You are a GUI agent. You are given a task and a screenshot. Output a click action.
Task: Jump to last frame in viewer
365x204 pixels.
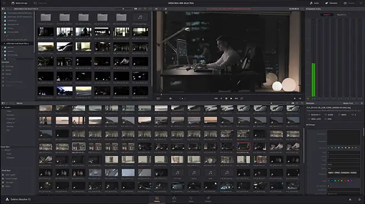click(236, 98)
